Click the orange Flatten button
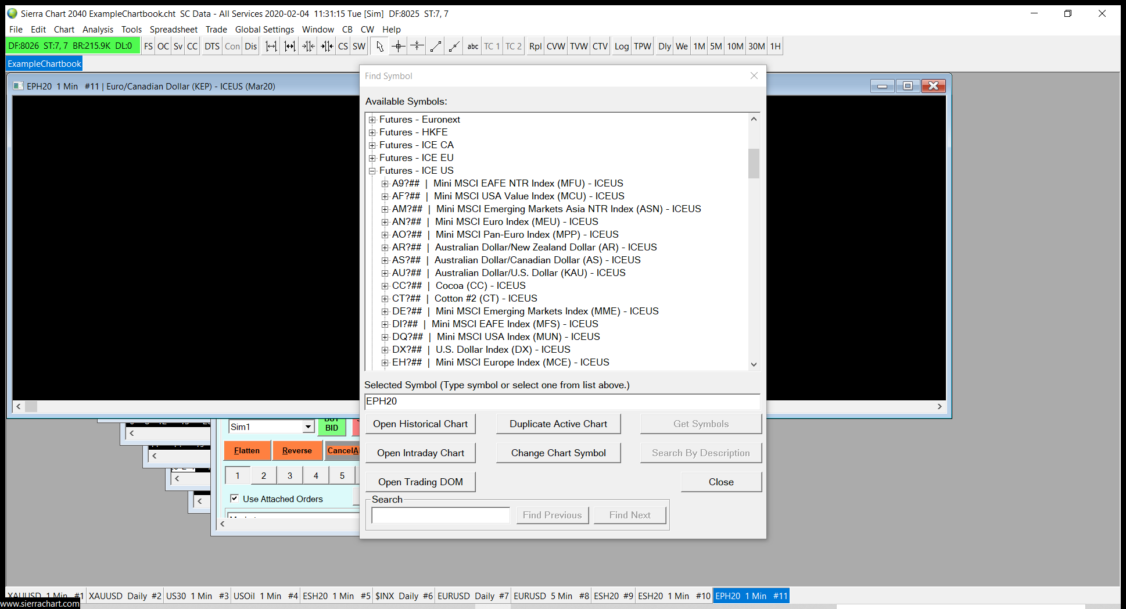 (x=247, y=451)
